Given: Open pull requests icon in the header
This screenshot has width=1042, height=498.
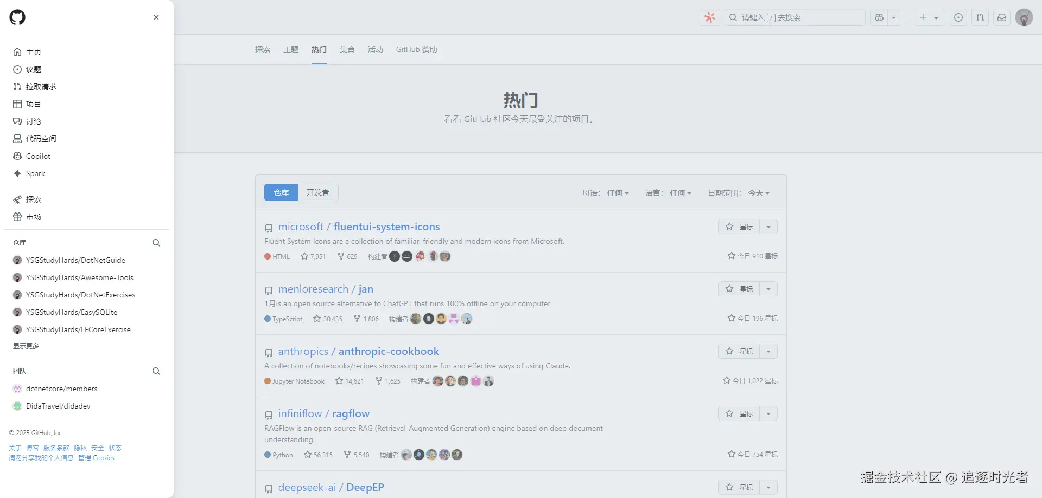Looking at the screenshot, I should [x=980, y=17].
